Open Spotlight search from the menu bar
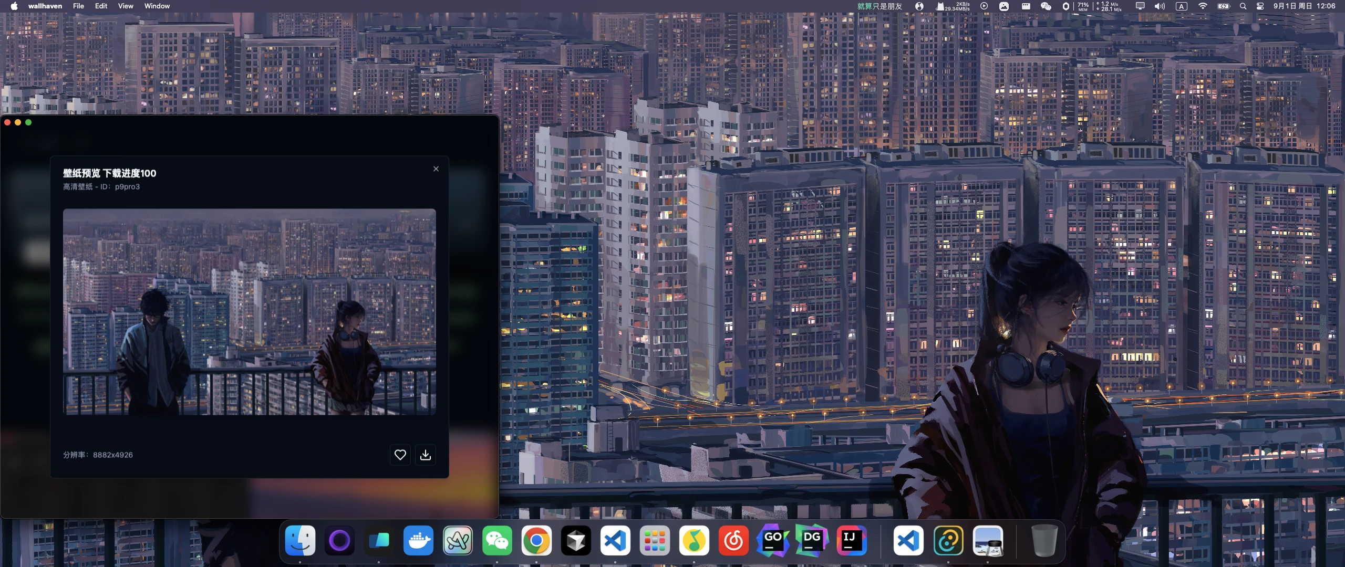The height and width of the screenshot is (567, 1345). coord(1243,6)
